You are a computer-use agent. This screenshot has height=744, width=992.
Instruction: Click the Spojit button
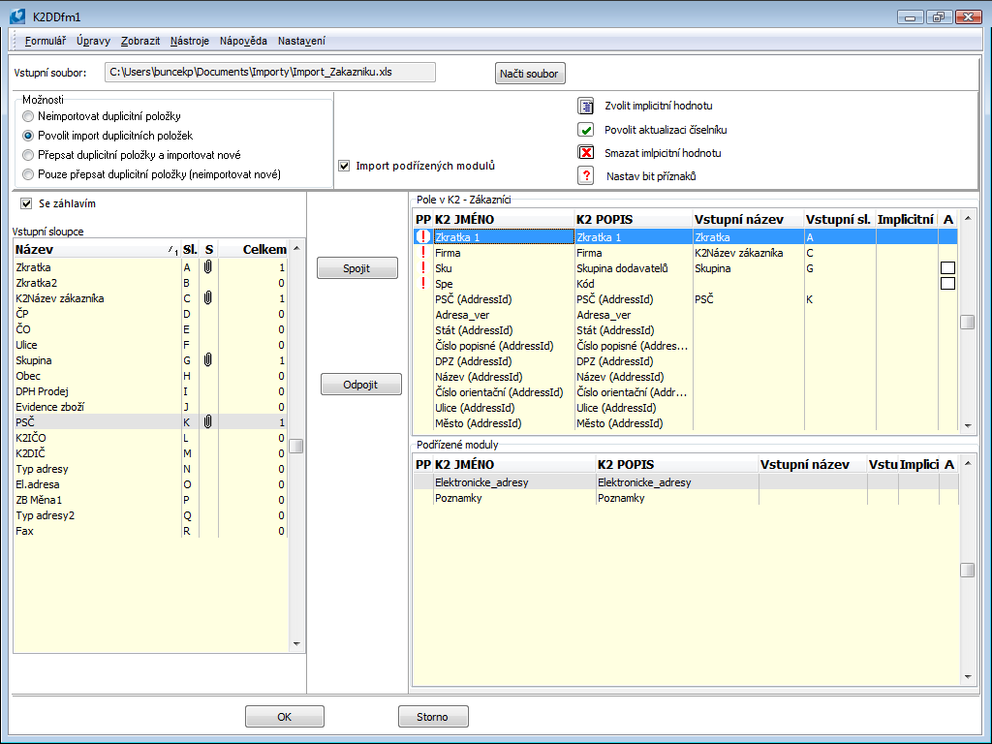tap(356, 268)
